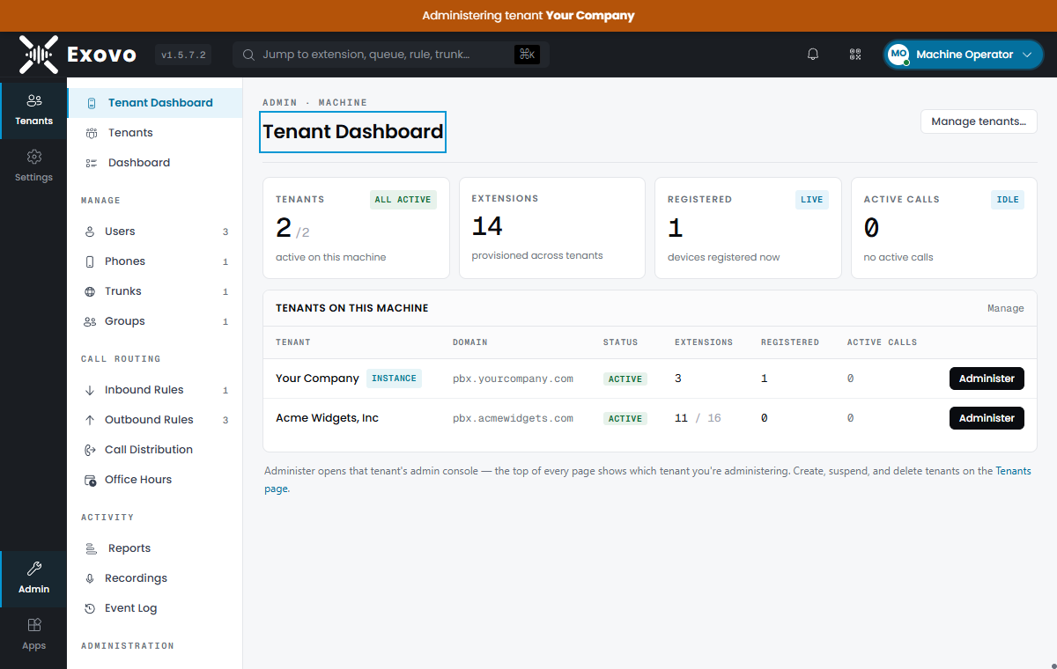Click the Your Company tenant name
The width and height of the screenshot is (1057, 669).
pos(317,379)
